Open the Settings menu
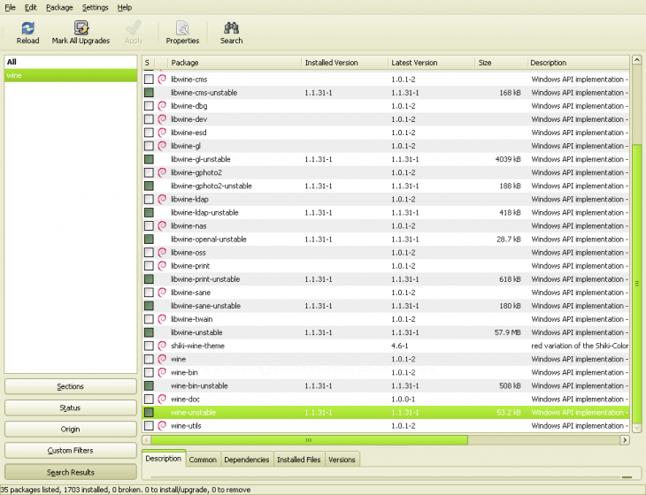Viewport: 646px width, 495px height. (x=95, y=7)
